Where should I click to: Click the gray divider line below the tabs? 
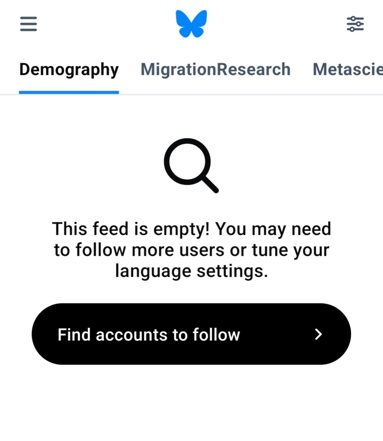(249, 95)
